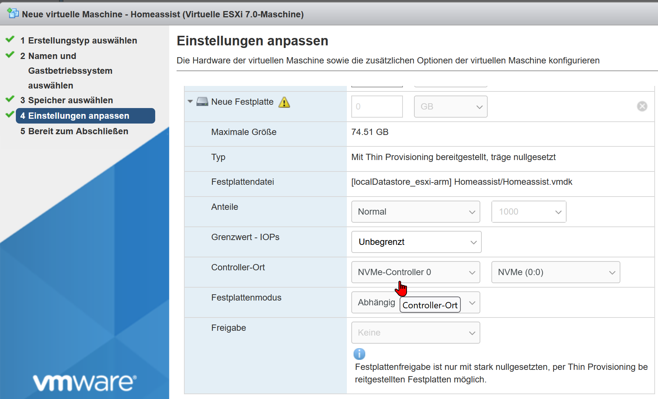Image resolution: width=658 pixels, height=399 pixels.
Task: Click the hard disk drive icon
Action: tap(202, 102)
